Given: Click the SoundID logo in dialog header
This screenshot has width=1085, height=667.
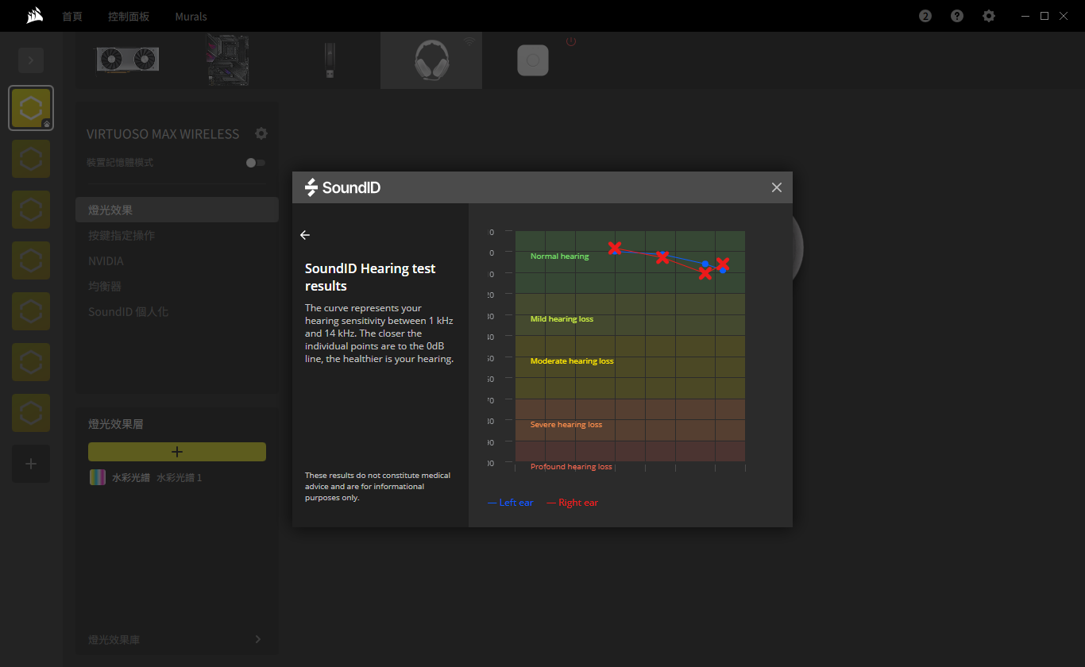Looking at the screenshot, I should pyautogui.click(x=342, y=187).
